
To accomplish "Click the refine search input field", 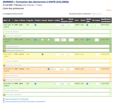I will 101,14.
